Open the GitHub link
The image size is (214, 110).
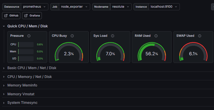tap(11, 16)
